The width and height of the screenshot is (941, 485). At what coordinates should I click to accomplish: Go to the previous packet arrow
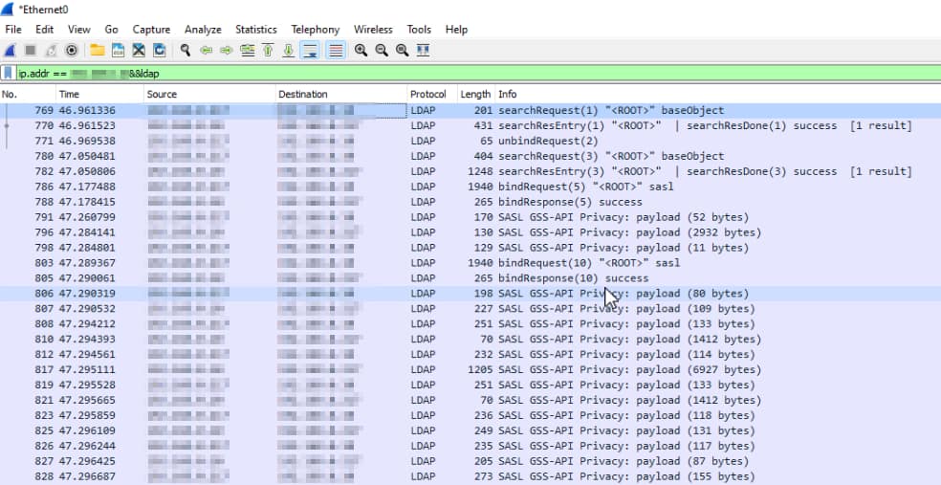coord(206,51)
